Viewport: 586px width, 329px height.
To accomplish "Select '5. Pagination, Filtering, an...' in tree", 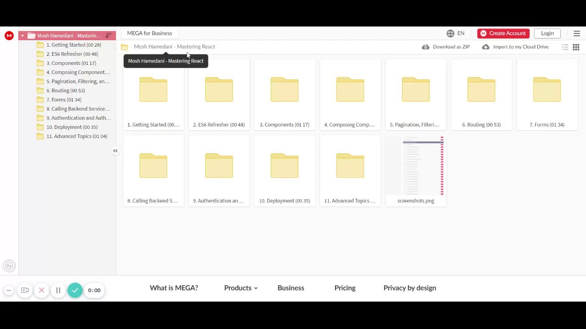I will pyautogui.click(x=74, y=81).
